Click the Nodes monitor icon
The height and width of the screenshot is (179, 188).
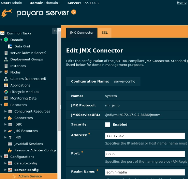6,72
